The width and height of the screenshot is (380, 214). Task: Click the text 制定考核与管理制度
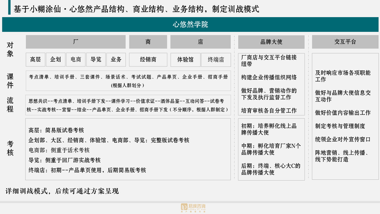point(340,126)
